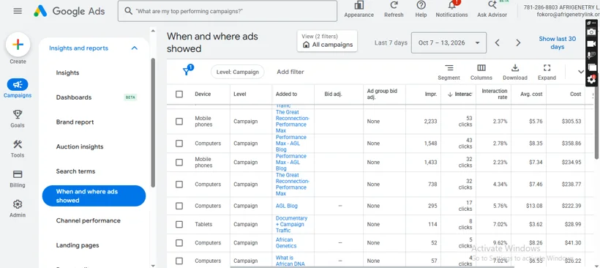This screenshot has width=600, height=268.
Task: Click the filter funnel icon
Action: pos(187,71)
